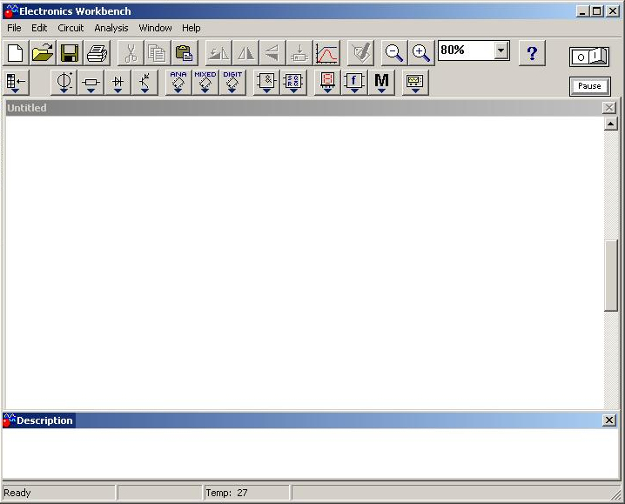The image size is (625, 504).
Task: Open the Help menu
Action: (192, 28)
